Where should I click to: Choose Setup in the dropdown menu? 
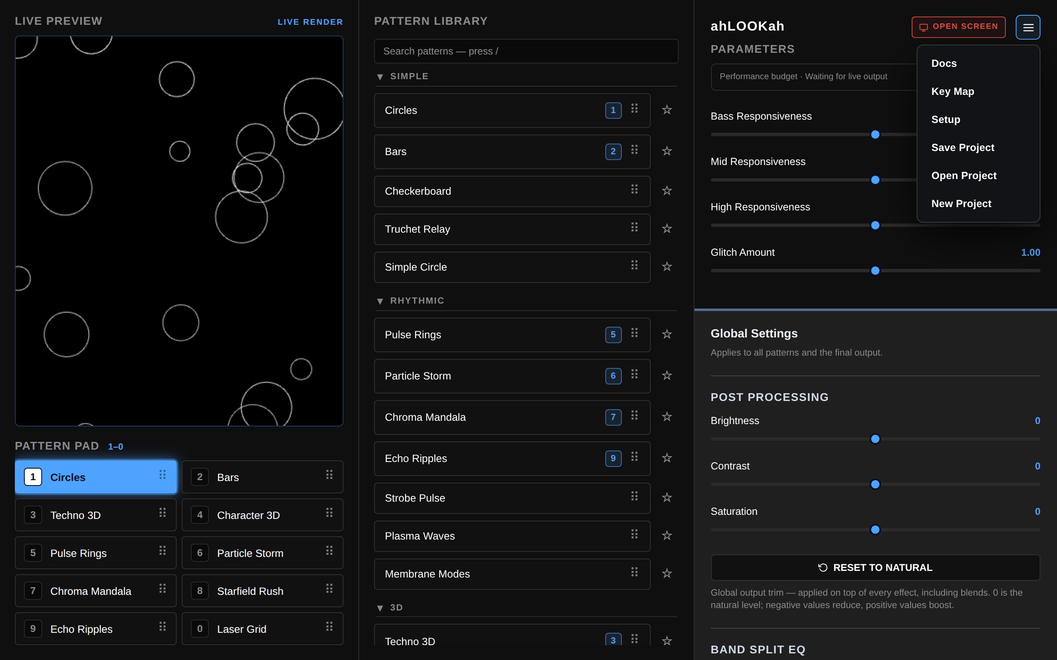point(946,119)
